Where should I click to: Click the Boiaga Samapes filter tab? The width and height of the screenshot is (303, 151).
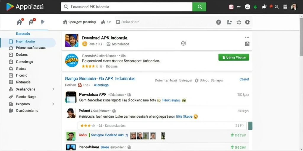[x=209, y=80]
